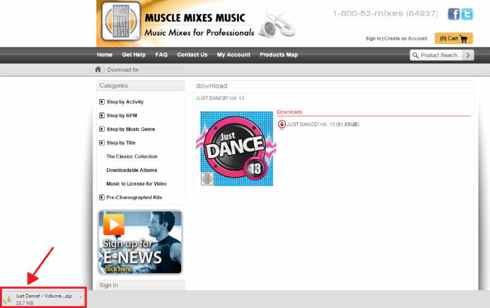The image size is (490, 308).
Task: Click the Sign up for E-NEWS banner
Action: click(x=140, y=242)
